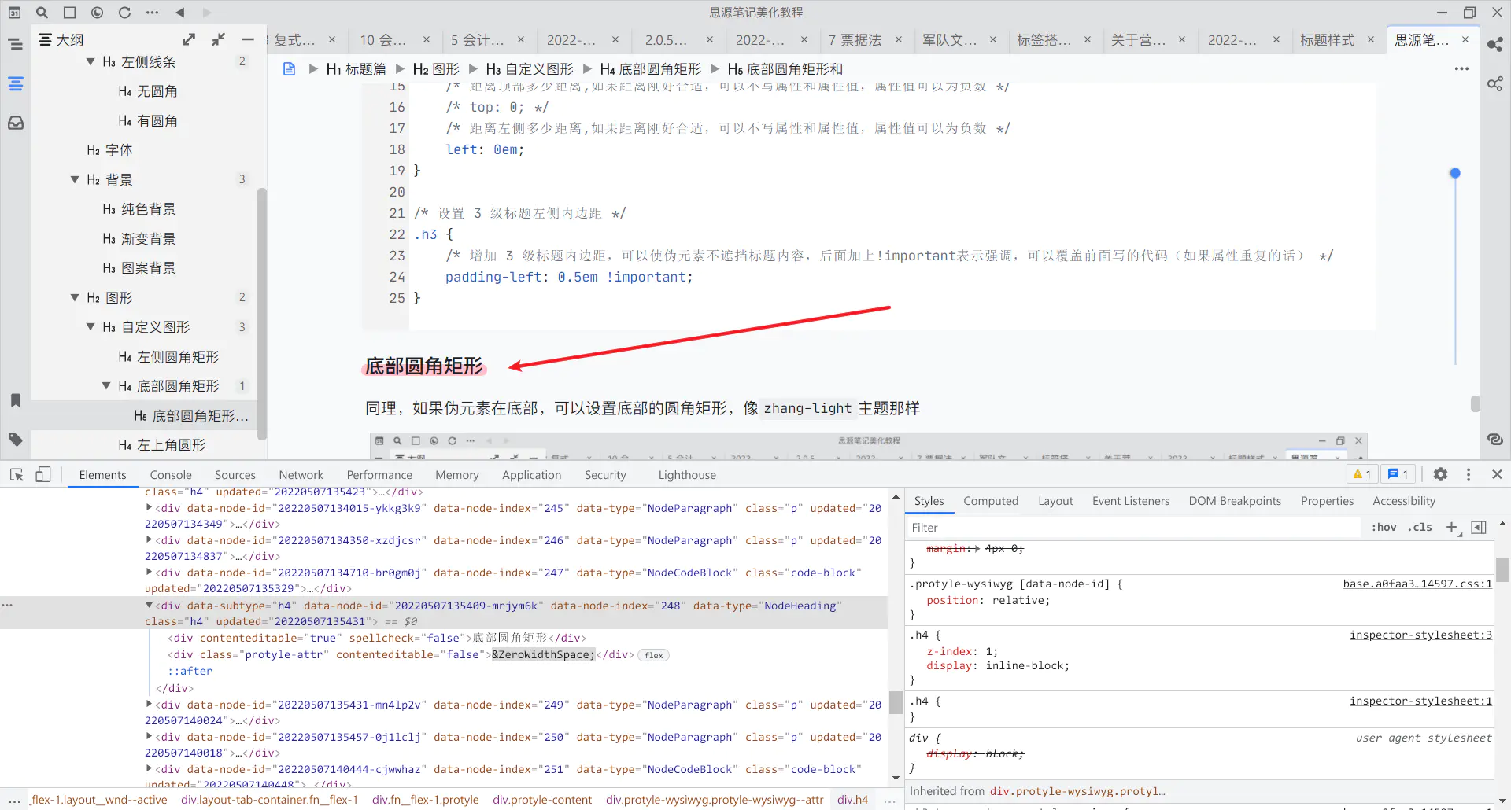Toggle .cls class editor
Viewport: 1511px width, 810px height.
point(1420,528)
